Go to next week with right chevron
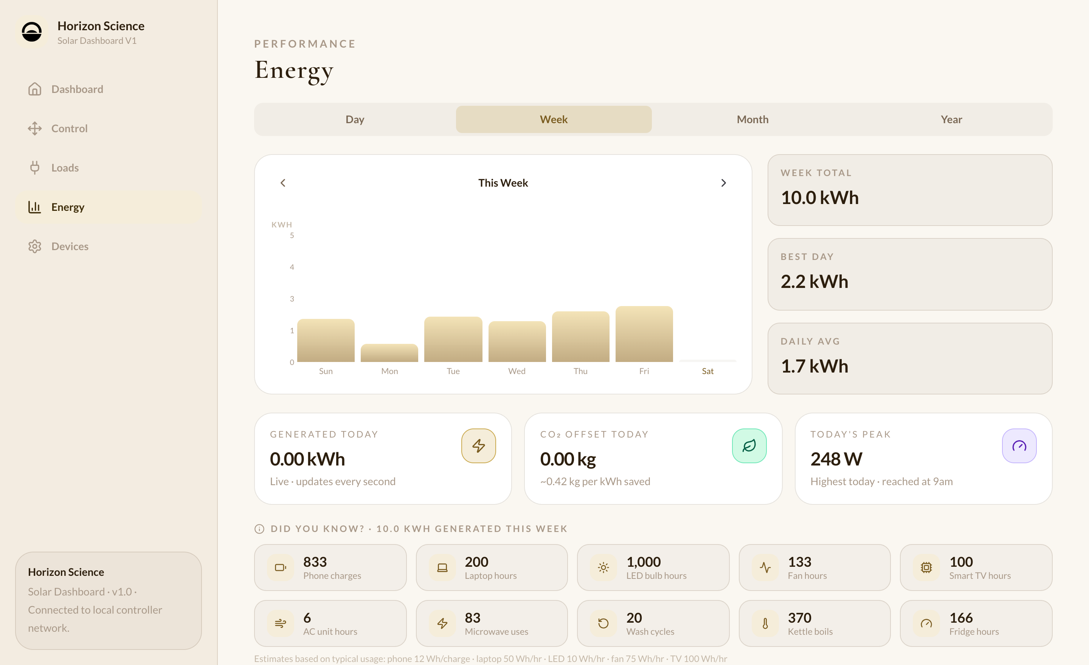This screenshot has height=665, width=1089. click(x=723, y=183)
